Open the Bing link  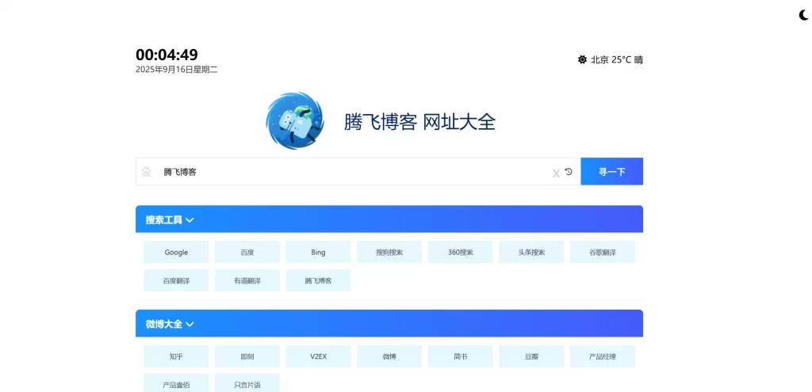pos(319,253)
